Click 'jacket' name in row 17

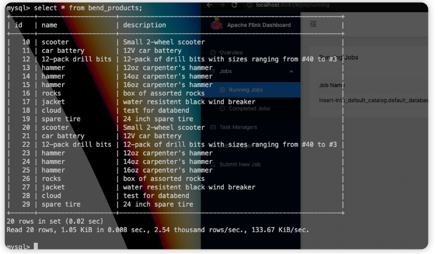53,102
